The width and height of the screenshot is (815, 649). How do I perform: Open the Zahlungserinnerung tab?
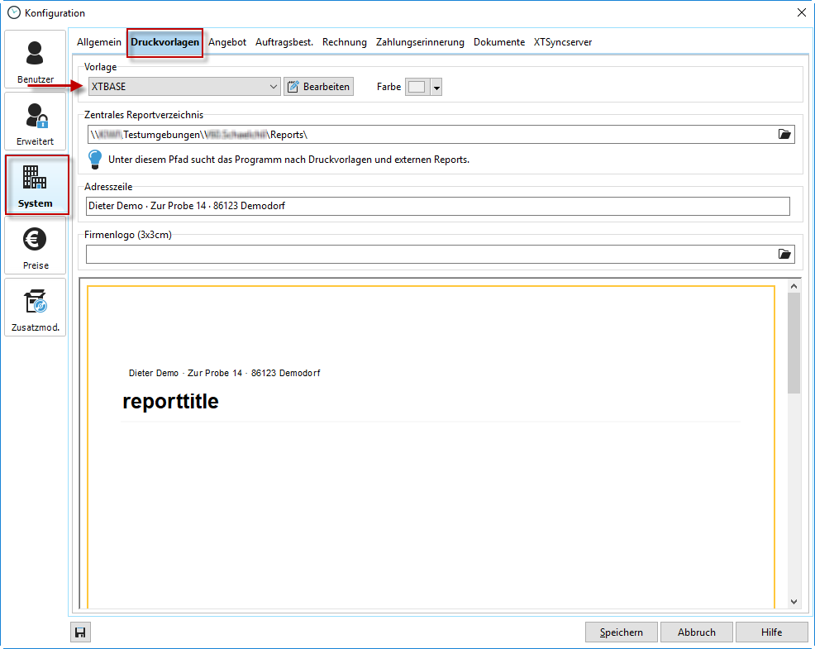420,42
